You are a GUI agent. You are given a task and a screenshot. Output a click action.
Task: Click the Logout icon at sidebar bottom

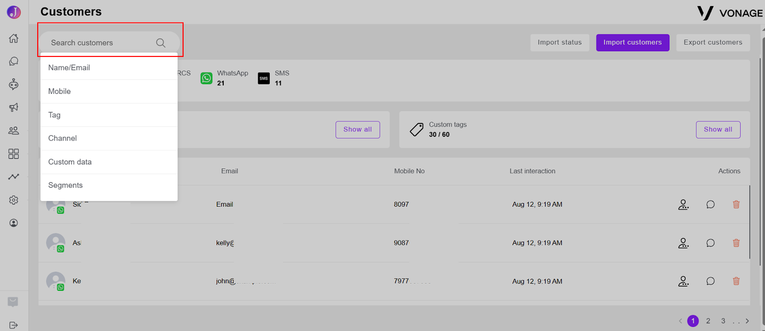(13, 325)
